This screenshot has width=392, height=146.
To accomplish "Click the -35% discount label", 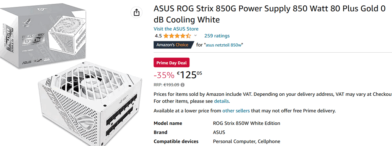I will point(164,75).
